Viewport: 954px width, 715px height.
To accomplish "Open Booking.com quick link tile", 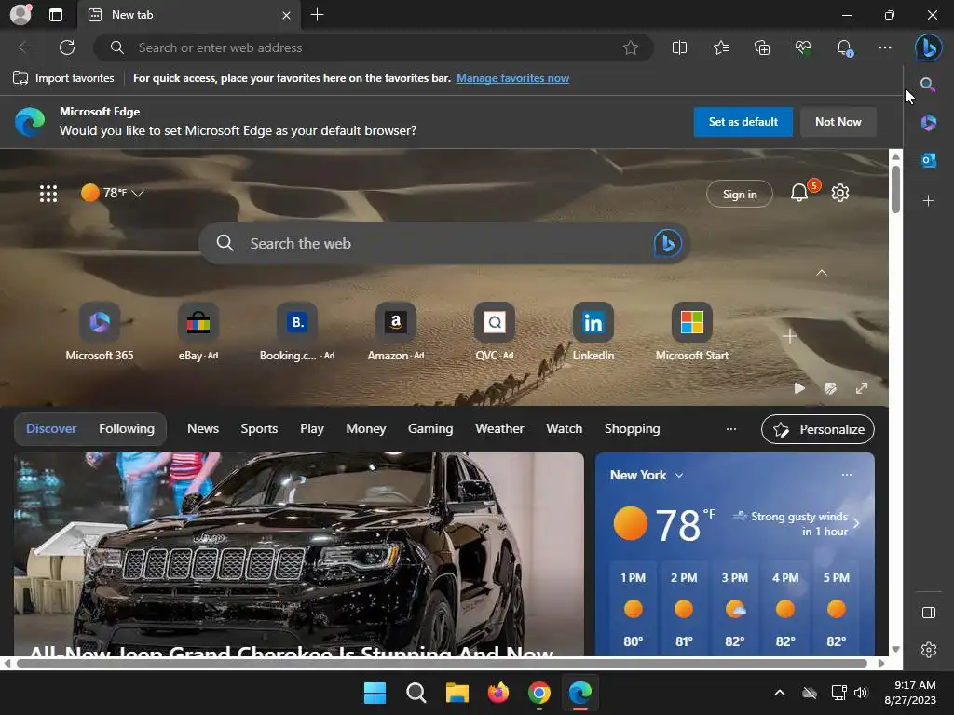I will click(297, 332).
